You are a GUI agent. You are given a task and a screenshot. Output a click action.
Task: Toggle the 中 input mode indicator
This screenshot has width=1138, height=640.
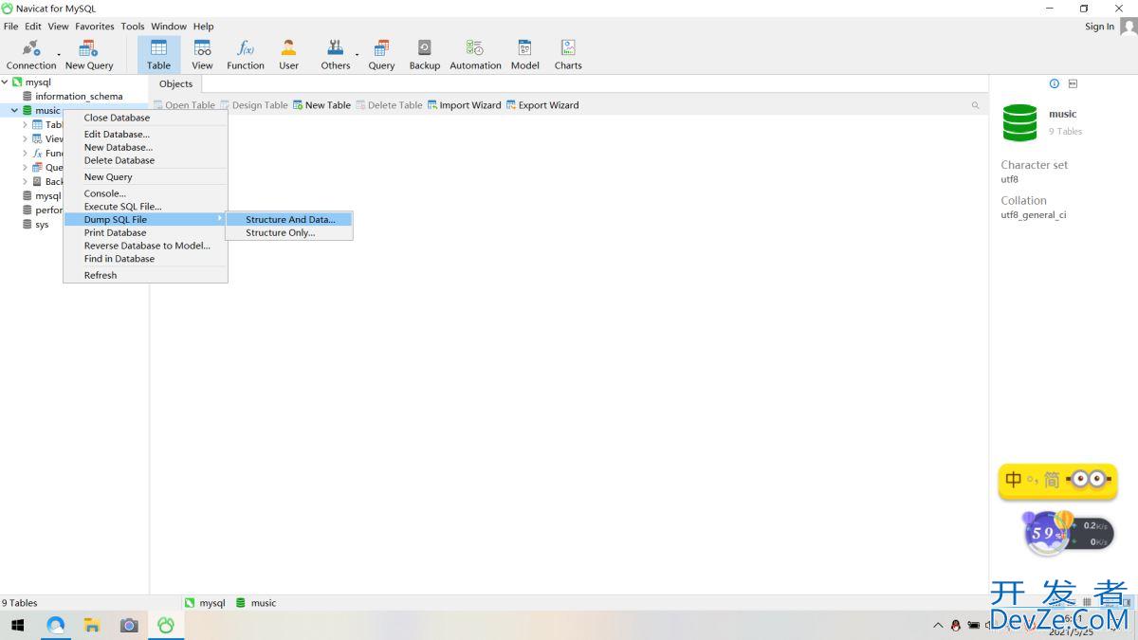[1013, 480]
